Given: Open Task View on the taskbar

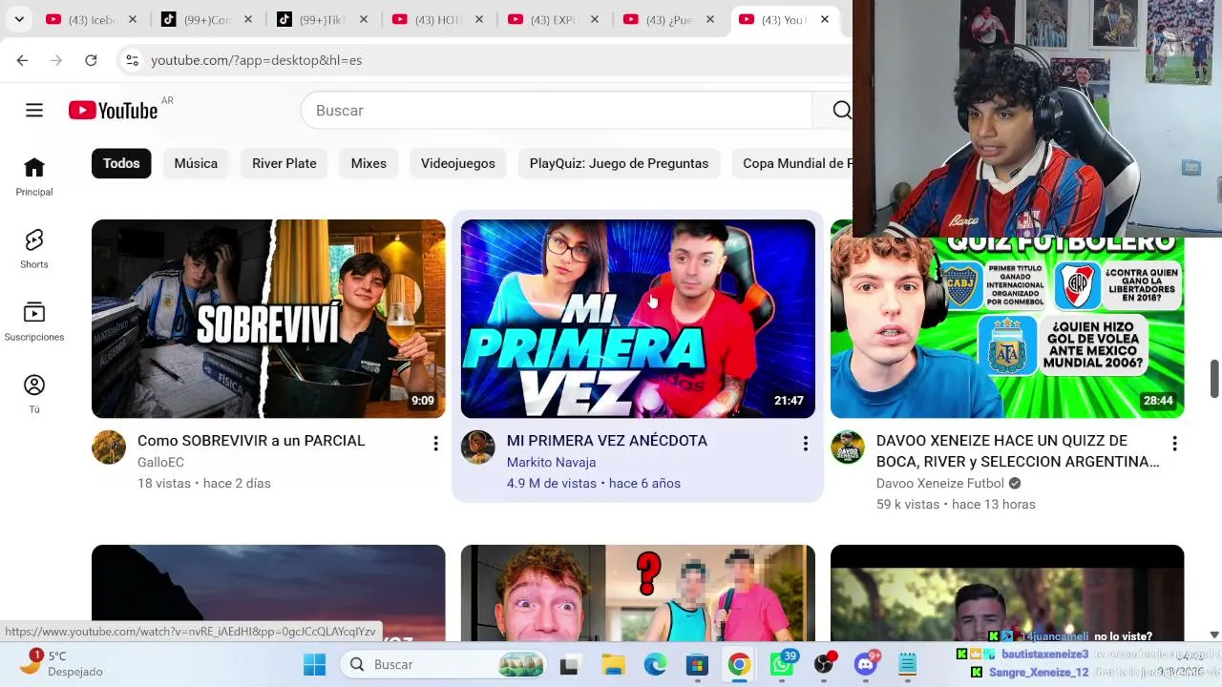Looking at the screenshot, I should pos(570,664).
